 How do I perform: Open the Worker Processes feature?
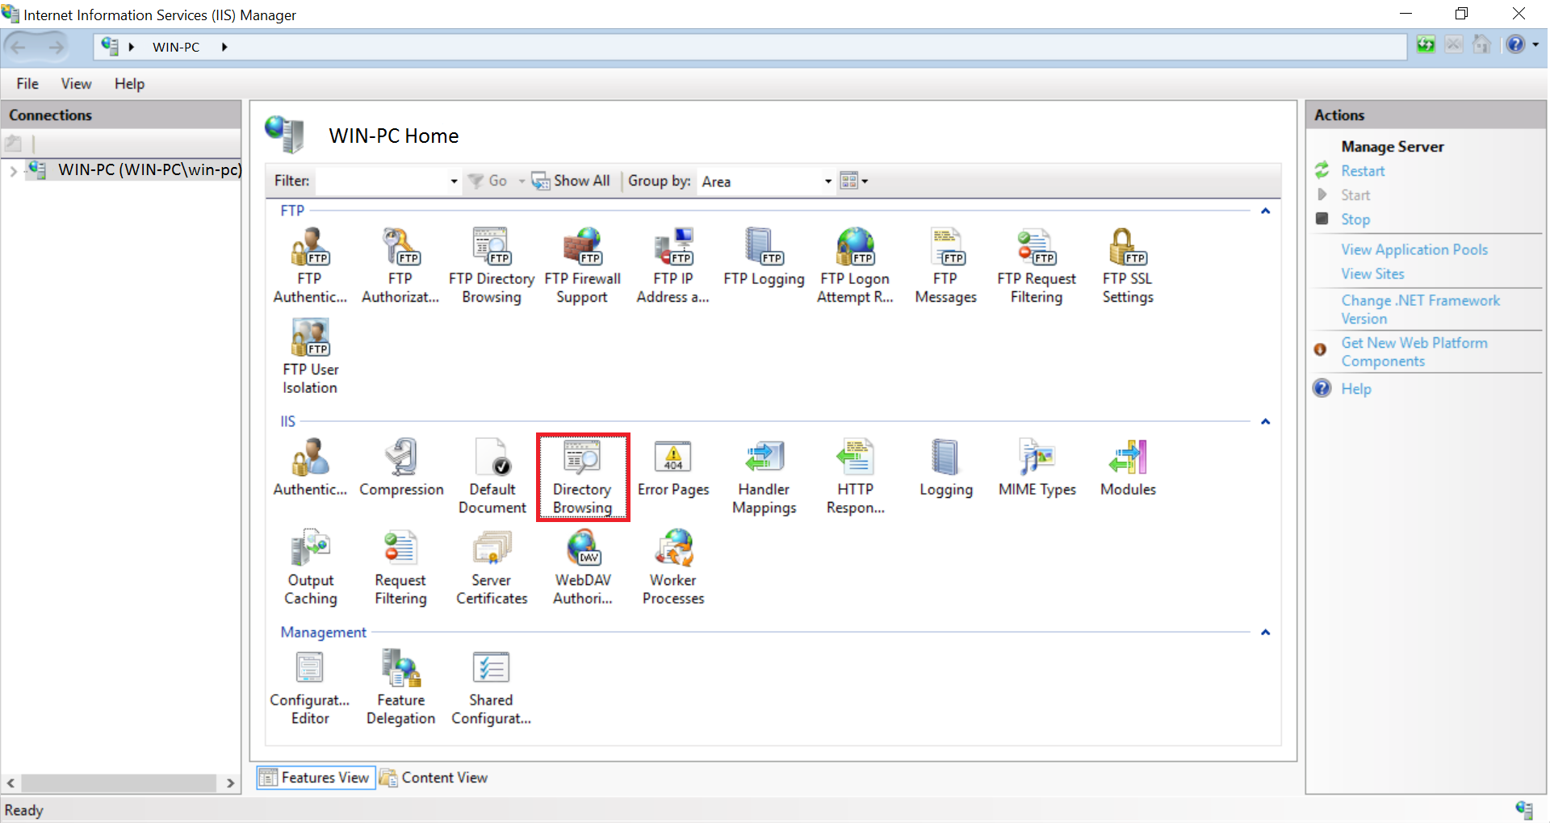673,567
